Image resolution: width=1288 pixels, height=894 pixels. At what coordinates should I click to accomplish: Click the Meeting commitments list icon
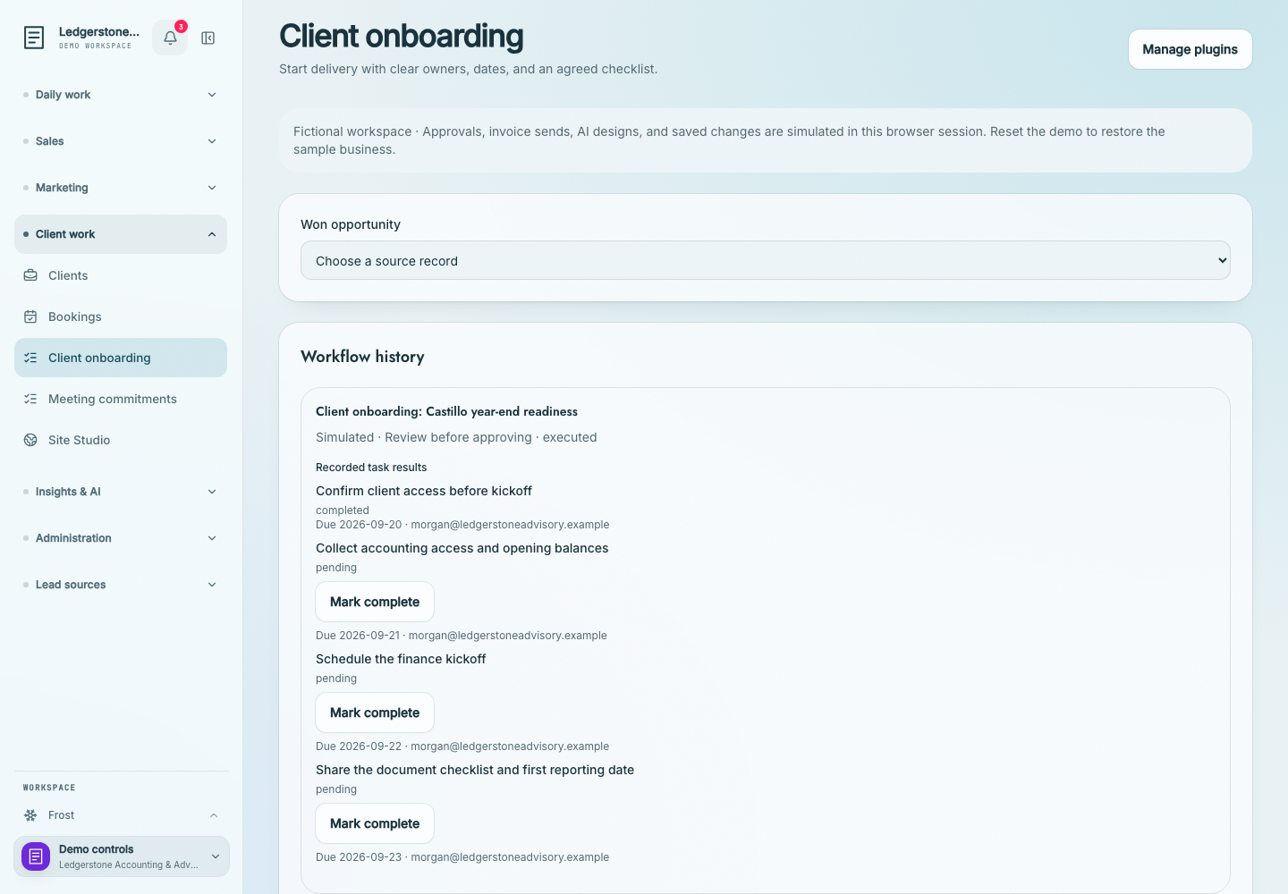coord(30,399)
